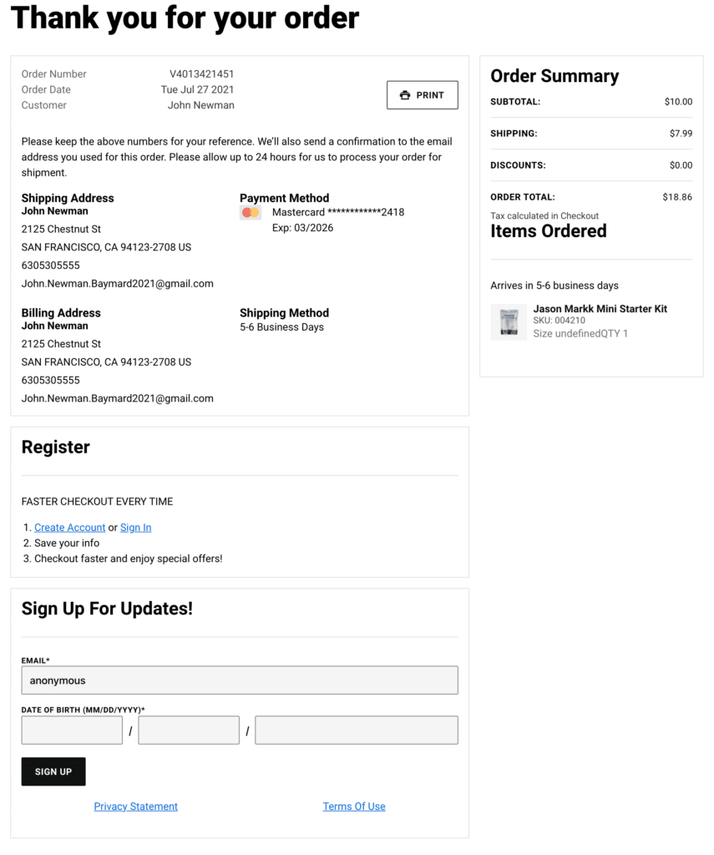The image size is (714, 855).
Task: Click the order number V4013421451
Action: [200, 73]
